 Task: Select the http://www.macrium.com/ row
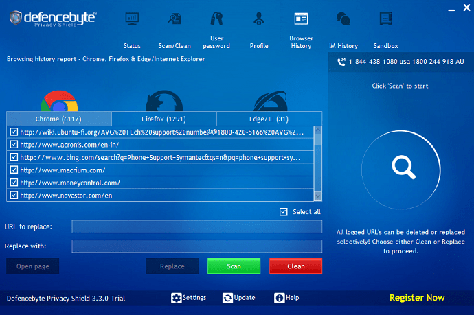click(x=160, y=170)
